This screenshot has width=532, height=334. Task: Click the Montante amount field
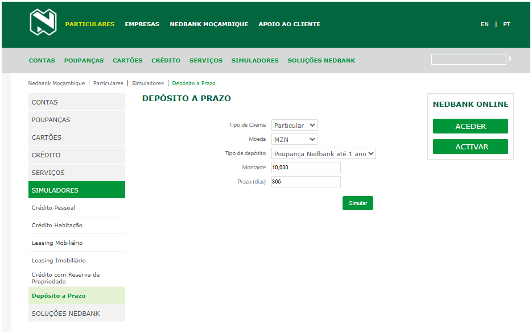(306, 168)
